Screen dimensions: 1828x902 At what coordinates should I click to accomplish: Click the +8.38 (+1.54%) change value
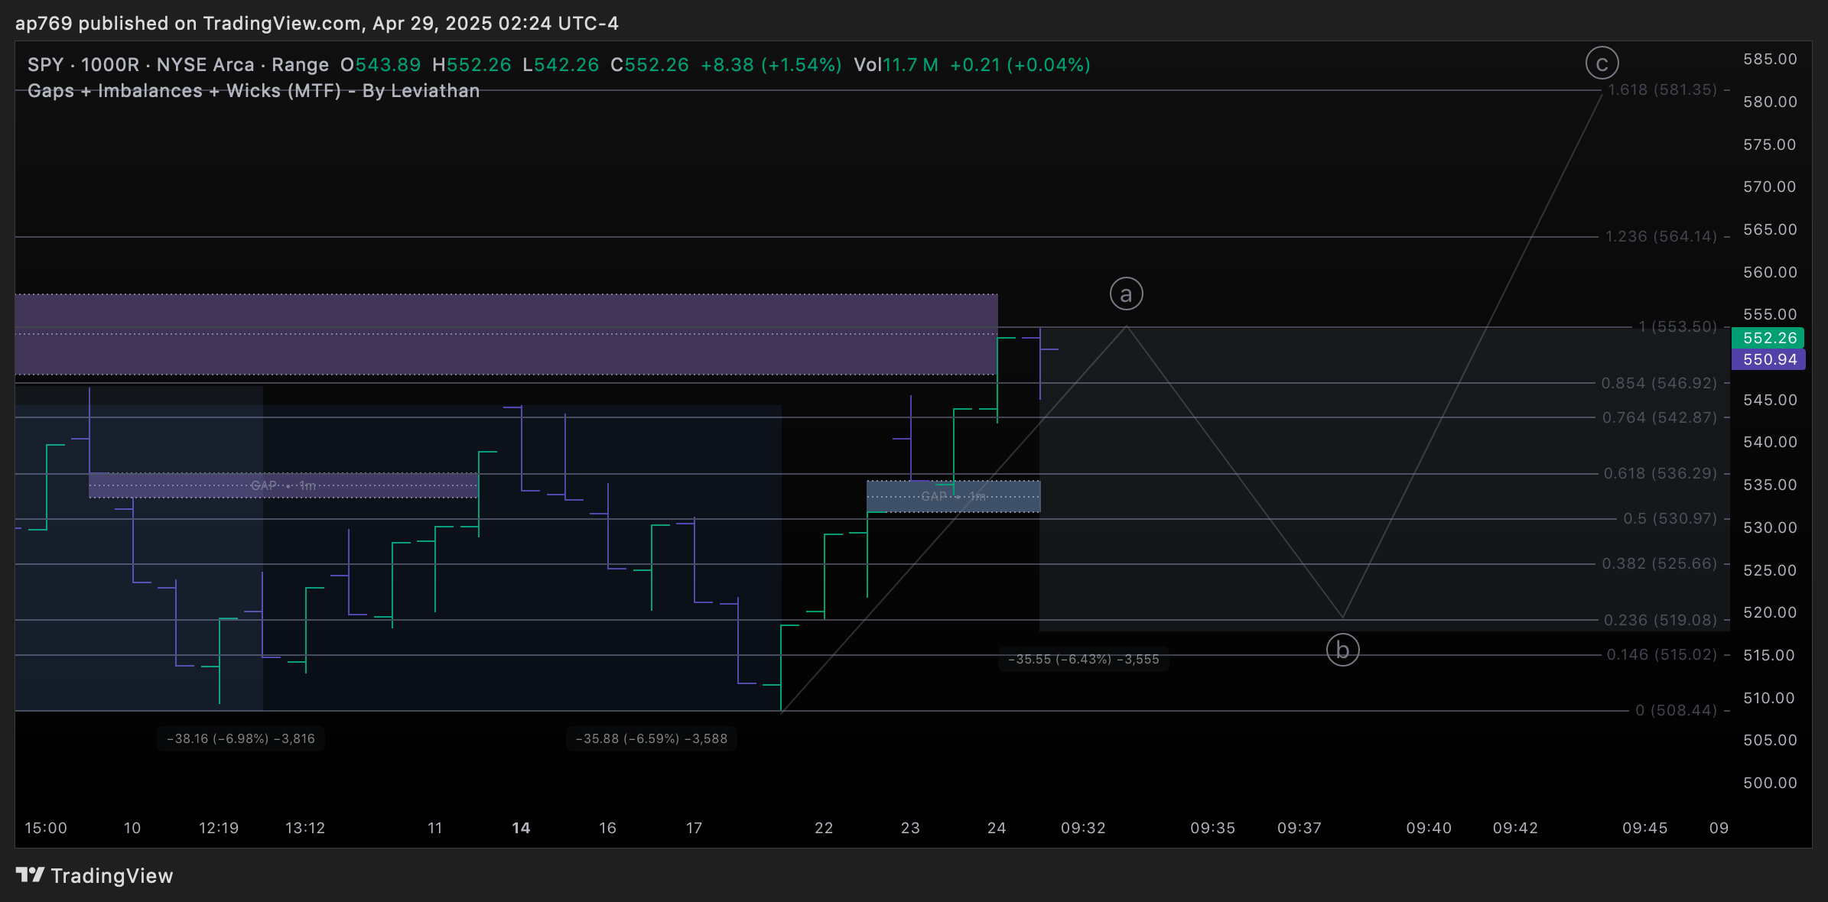(x=771, y=65)
